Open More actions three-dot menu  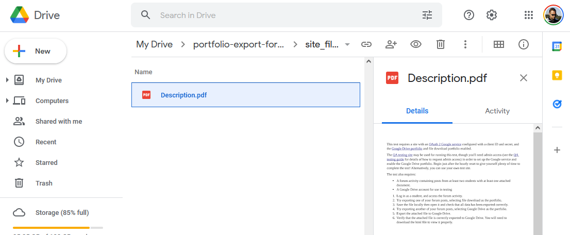(x=465, y=44)
